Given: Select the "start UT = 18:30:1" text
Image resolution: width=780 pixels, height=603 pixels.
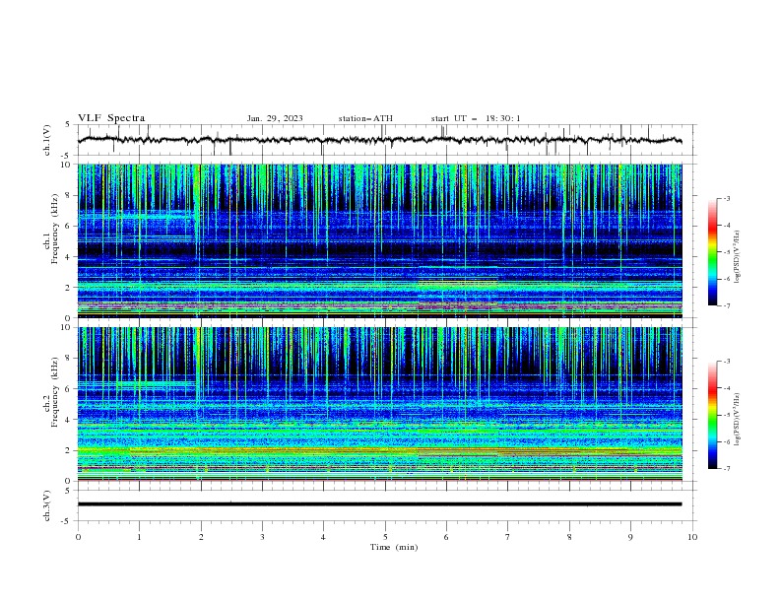Looking at the screenshot, I should (x=476, y=118).
